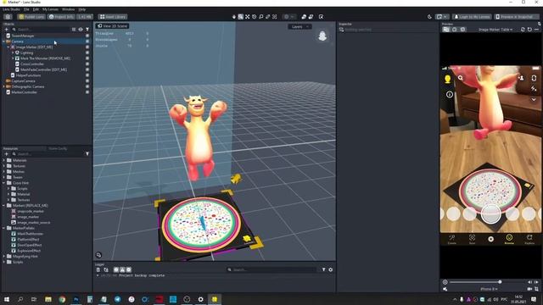The image size is (543, 305).
Task: Select the highlighted select tool in toolbar
Action: pyautogui.click(x=241, y=17)
